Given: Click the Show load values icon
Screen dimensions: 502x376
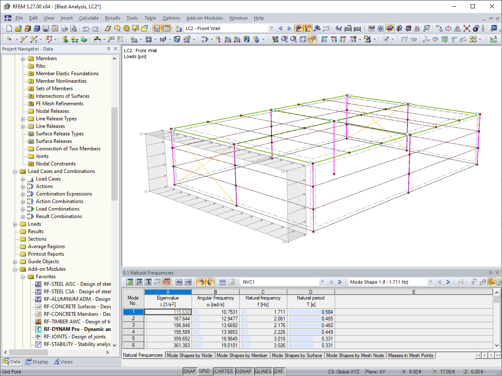Looking at the screenshot, I should tap(308, 28).
